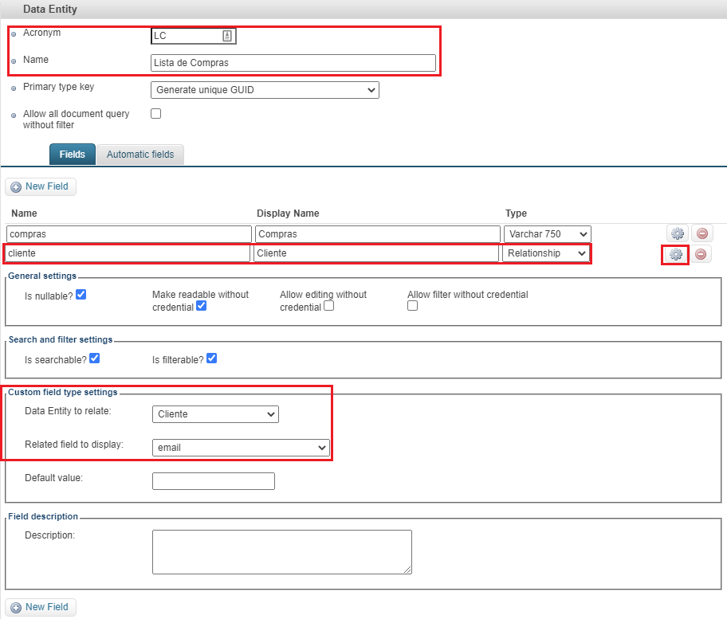The image size is (727, 619).
Task: Open settings gear for compras field
Action: click(677, 233)
